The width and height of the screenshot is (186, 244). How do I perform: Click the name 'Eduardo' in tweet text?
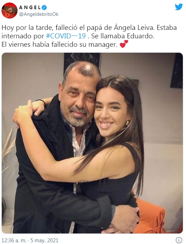(140, 36)
